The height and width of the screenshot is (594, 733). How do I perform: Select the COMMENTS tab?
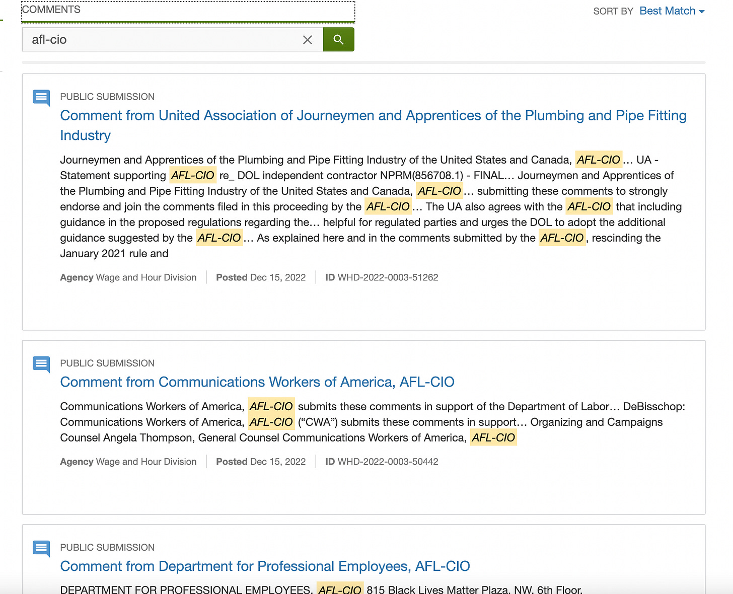pyautogui.click(x=188, y=11)
